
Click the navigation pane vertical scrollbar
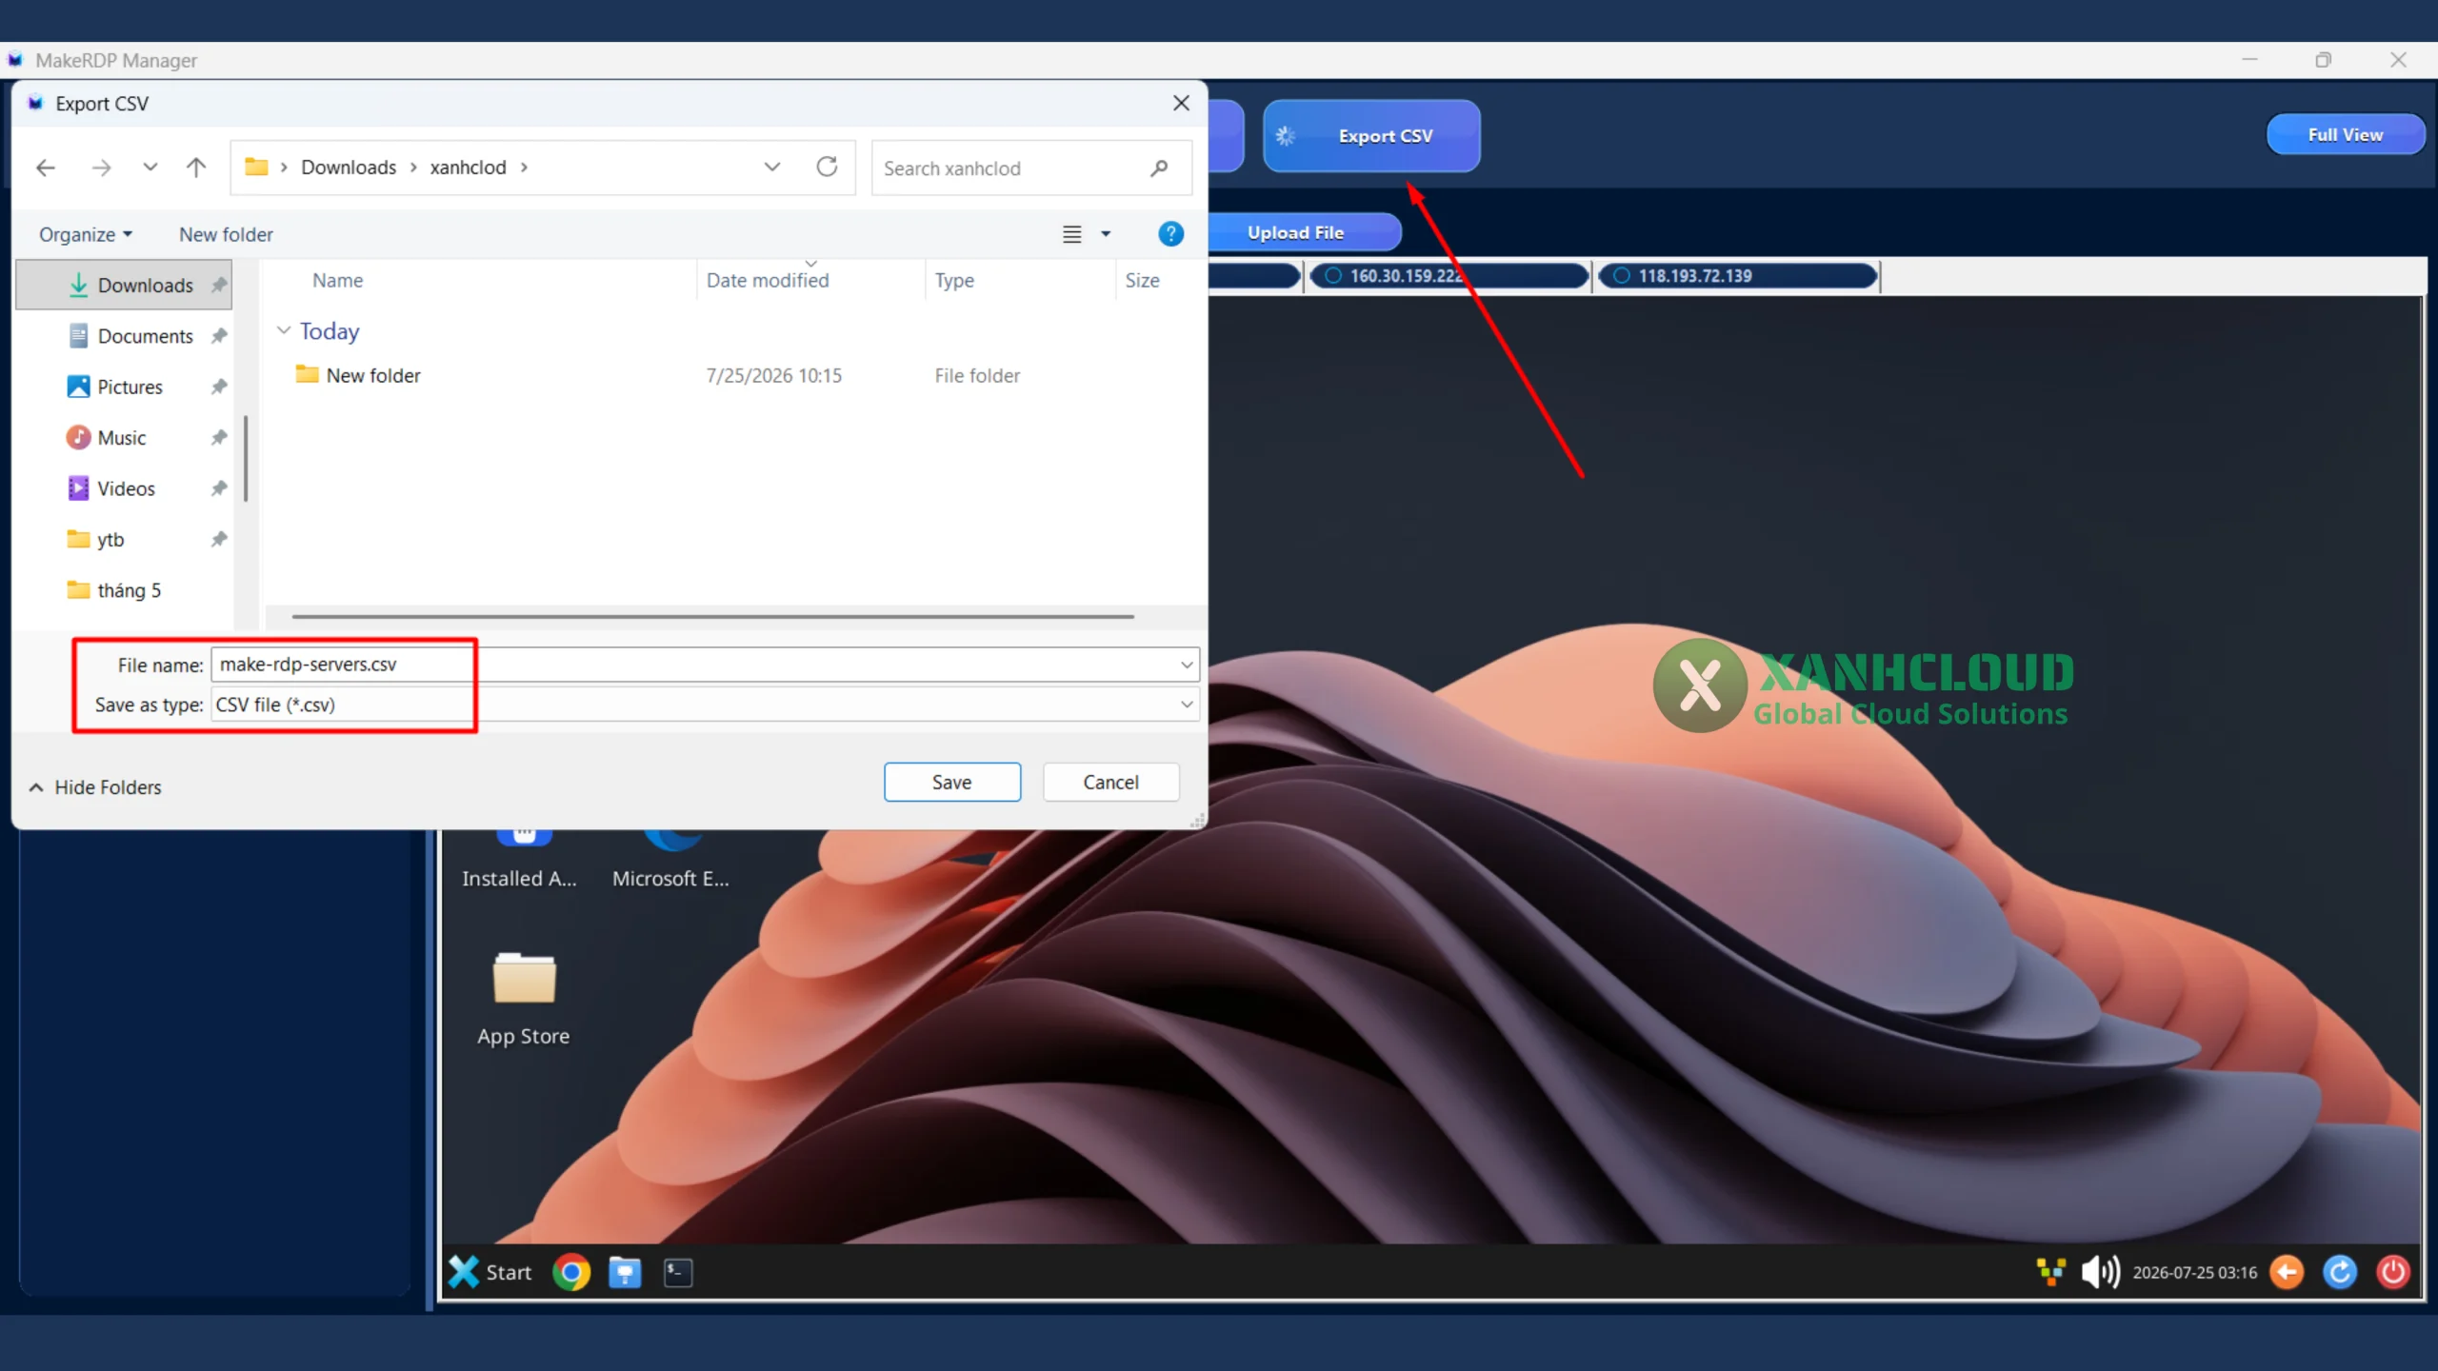(246, 458)
